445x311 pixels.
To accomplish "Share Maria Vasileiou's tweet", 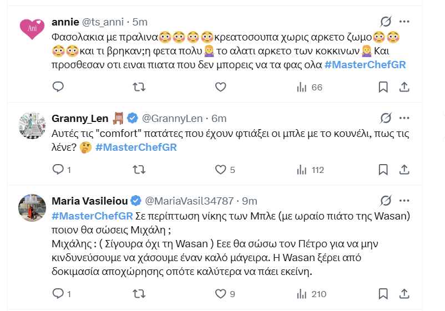I will 404,294.
